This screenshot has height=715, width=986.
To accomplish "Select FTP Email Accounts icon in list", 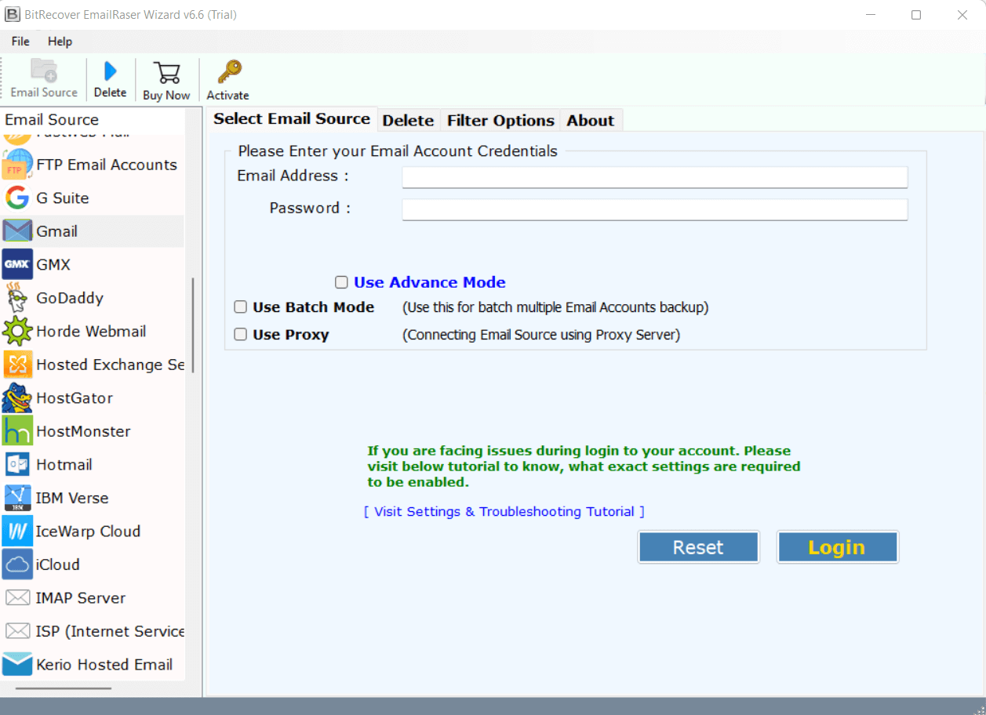I will coord(17,165).
